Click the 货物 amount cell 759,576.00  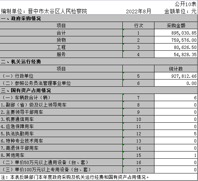click(x=176, y=40)
